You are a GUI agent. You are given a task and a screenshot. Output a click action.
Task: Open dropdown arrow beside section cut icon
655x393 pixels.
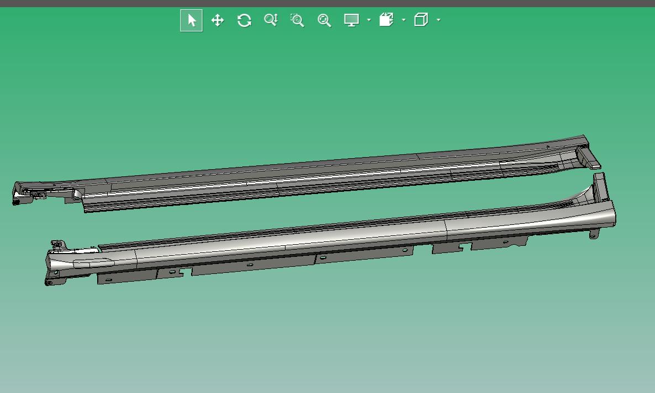[404, 20]
